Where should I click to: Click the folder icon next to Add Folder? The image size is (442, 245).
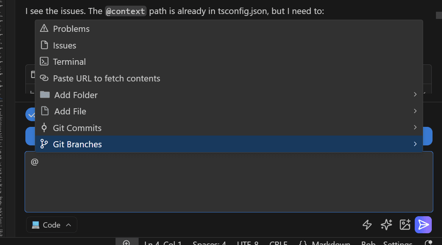tap(44, 94)
